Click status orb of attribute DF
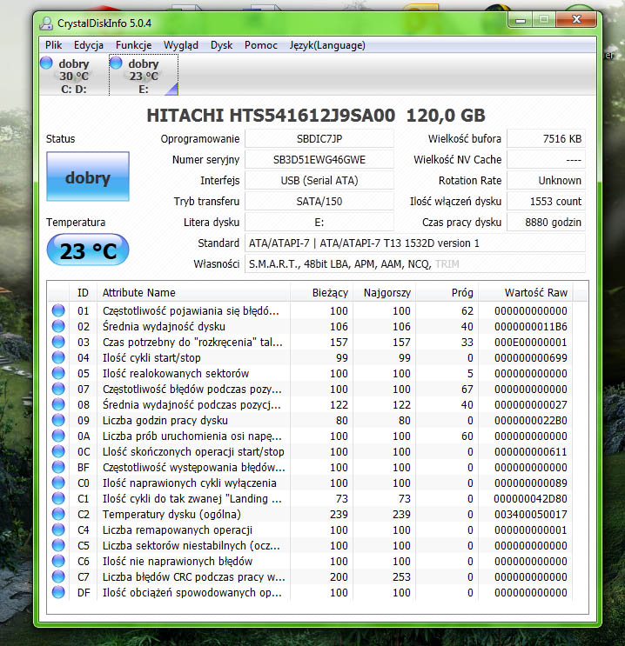The width and height of the screenshot is (625, 646). (58, 592)
